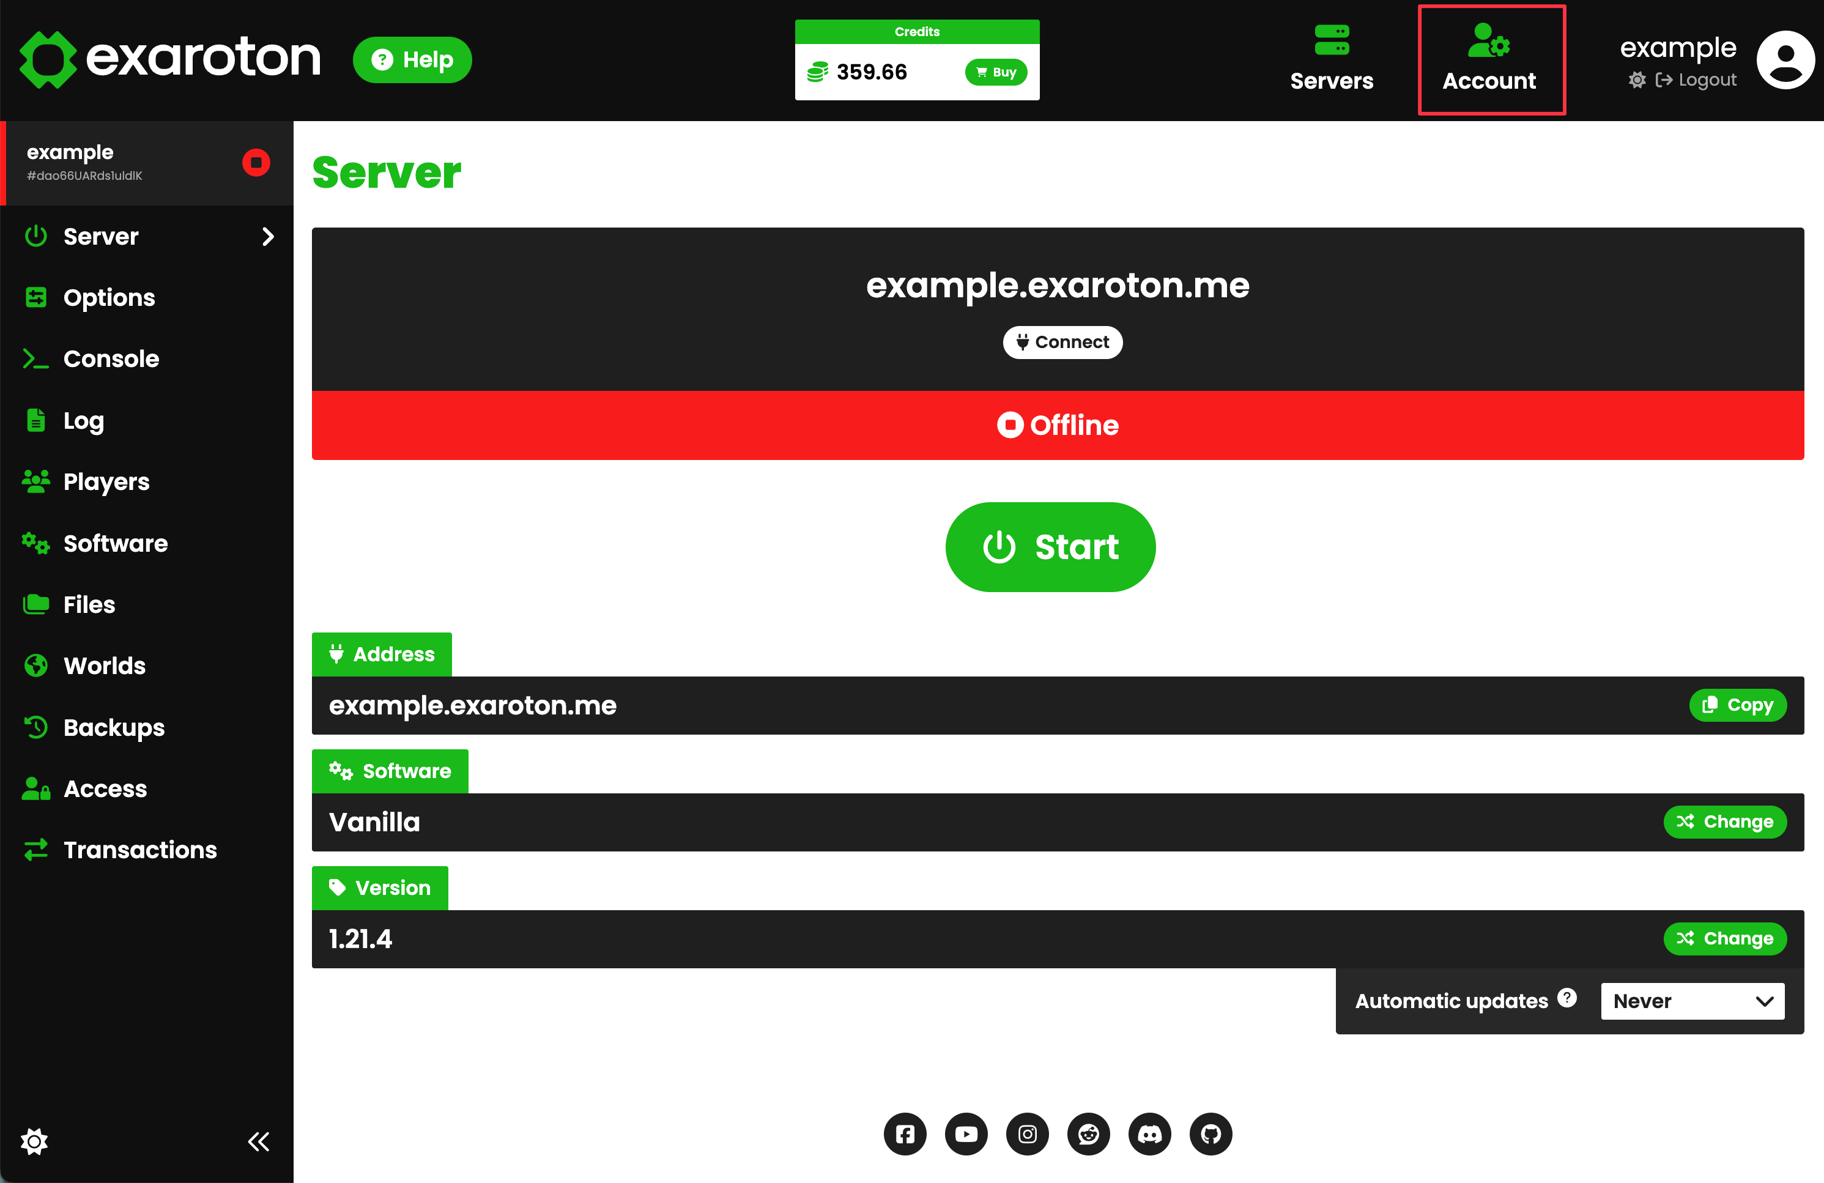Open the Reddit community link
Image resolution: width=1824 pixels, height=1183 pixels.
[1088, 1134]
